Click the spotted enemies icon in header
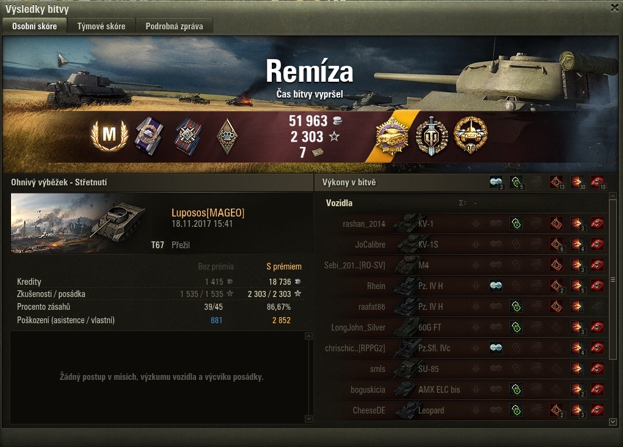The height and width of the screenshot is (447, 623). pyautogui.click(x=496, y=182)
